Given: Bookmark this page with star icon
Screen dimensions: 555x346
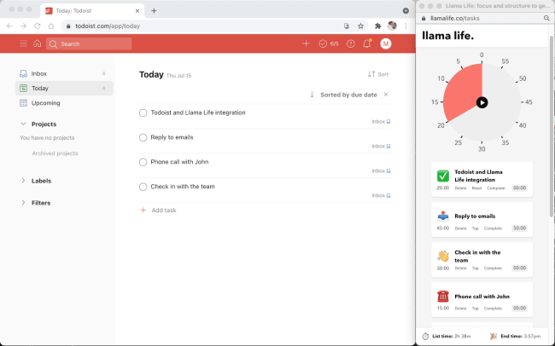Looking at the screenshot, I should click(x=360, y=26).
